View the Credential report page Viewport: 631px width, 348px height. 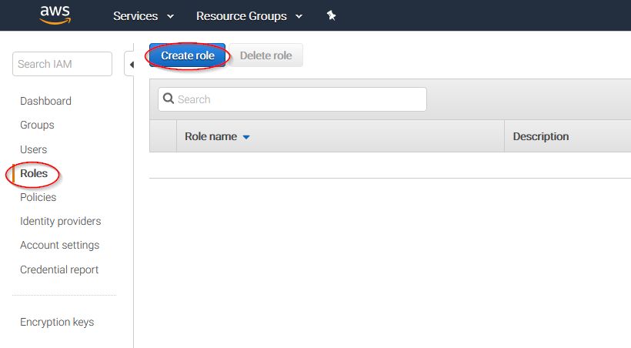coord(59,269)
